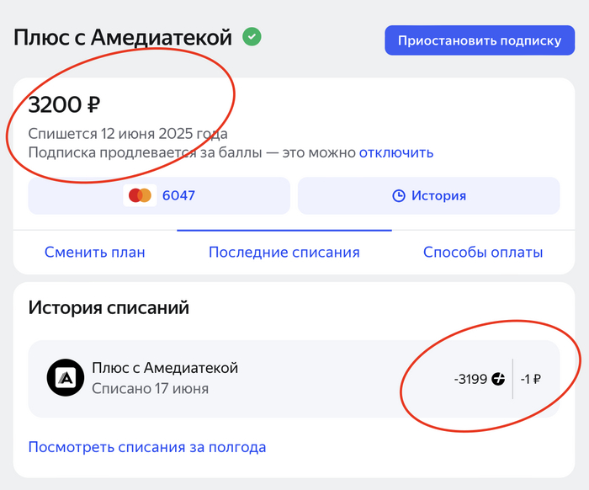This screenshot has height=490, width=589.
Task: Click the green verified checkmark badge
Action: (252, 37)
